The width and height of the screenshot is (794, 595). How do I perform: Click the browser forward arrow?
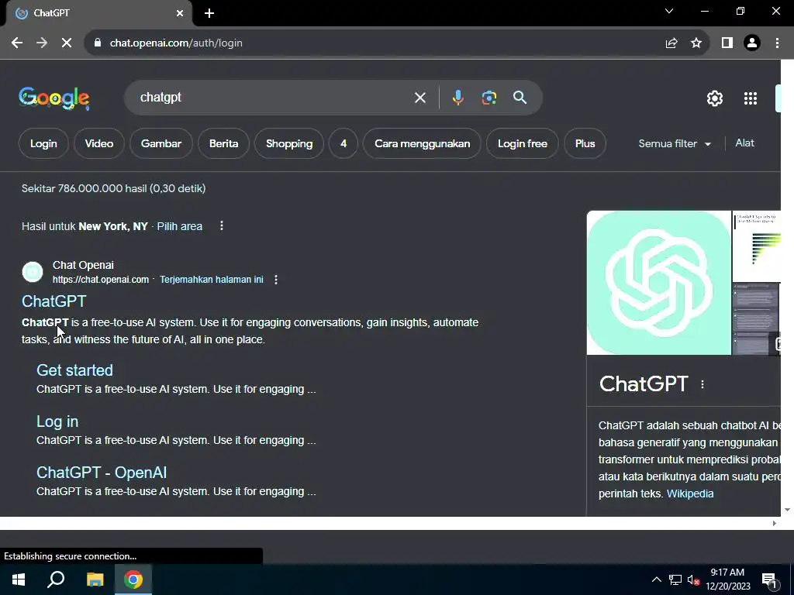point(42,43)
